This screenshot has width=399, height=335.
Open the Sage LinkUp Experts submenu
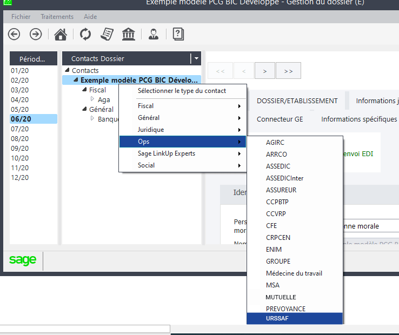click(x=183, y=153)
